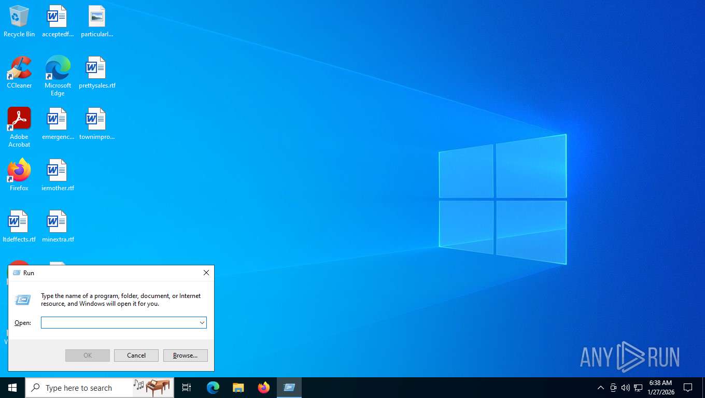This screenshot has height=398, width=705.
Task: Select the emergenc... document icon
Action: pyautogui.click(x=58, y=124)
